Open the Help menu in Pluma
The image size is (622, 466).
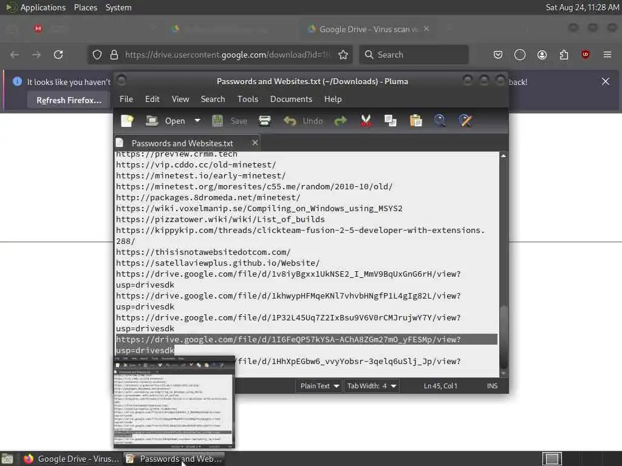(x=332, y=99)
